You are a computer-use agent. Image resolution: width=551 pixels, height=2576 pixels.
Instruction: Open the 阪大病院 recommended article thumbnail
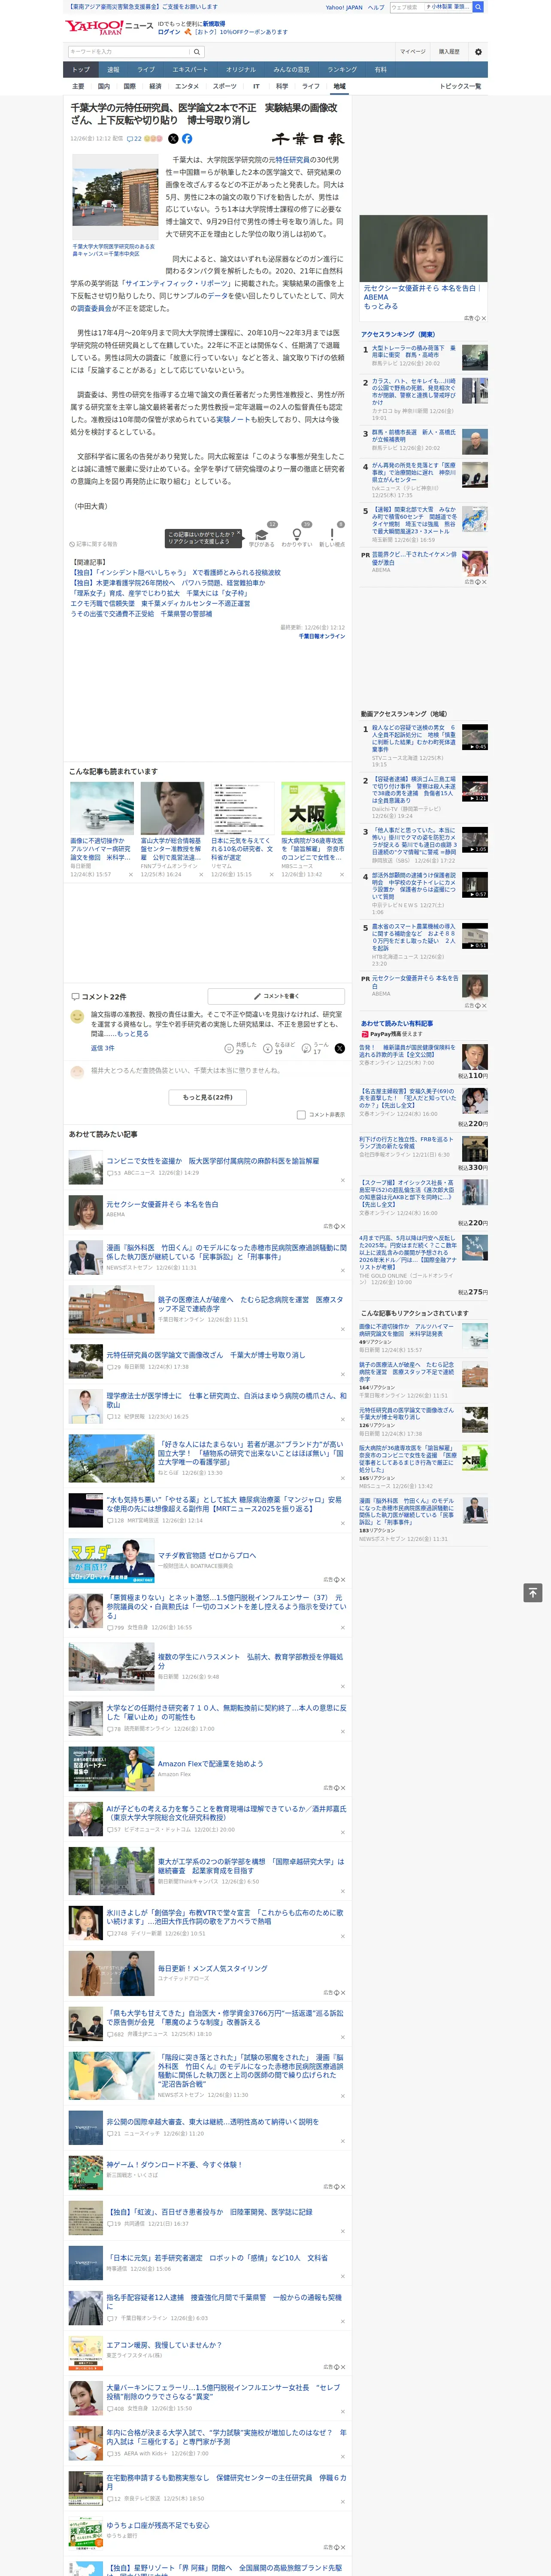point(312,808)
